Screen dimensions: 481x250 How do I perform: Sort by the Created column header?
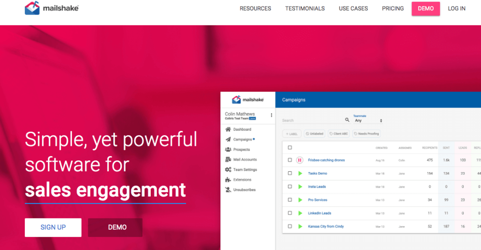(381, 148)
